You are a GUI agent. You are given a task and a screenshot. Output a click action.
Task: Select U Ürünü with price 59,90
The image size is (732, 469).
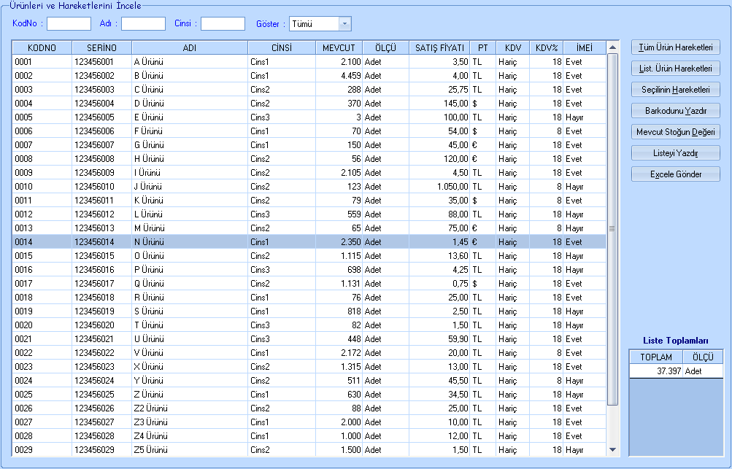point(309,338)
